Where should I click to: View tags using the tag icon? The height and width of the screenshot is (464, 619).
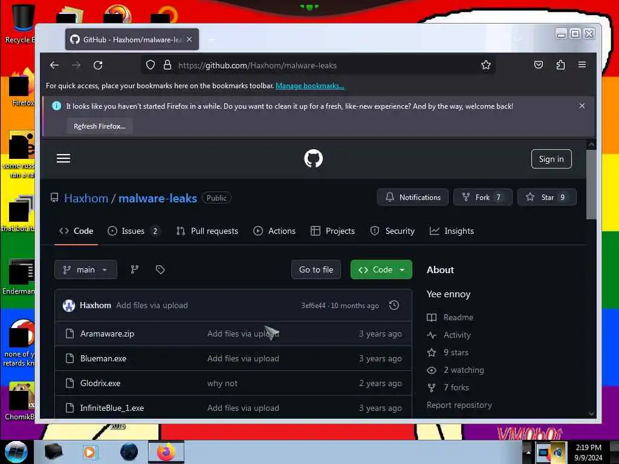coord(160,269)
